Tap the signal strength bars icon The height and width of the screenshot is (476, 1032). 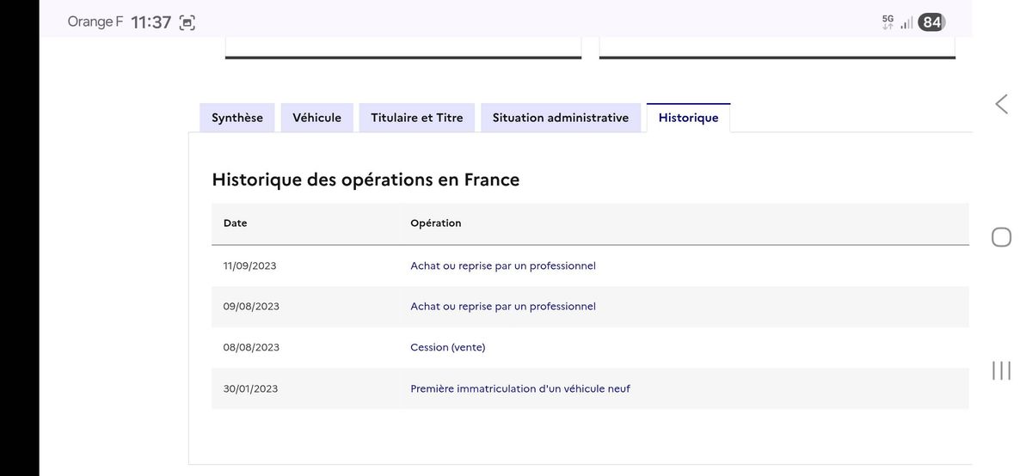906,23
